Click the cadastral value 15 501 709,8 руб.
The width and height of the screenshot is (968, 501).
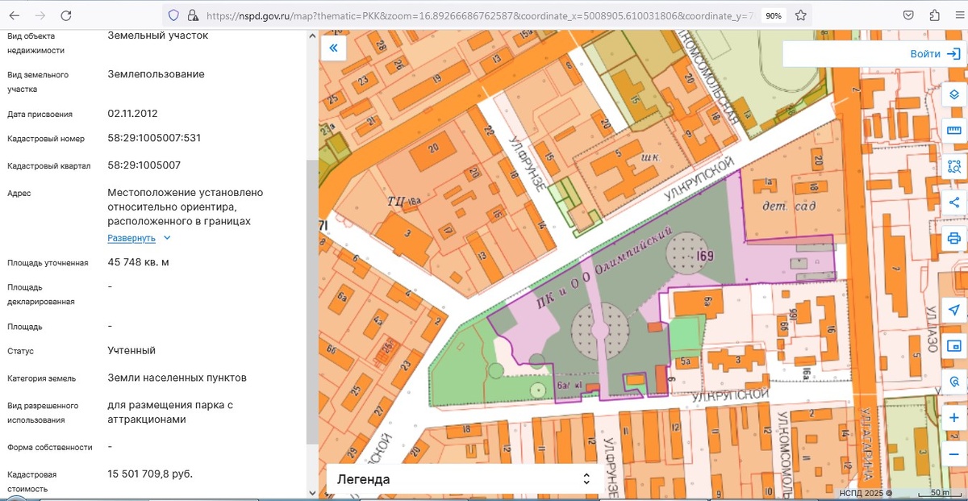[150, 474]
